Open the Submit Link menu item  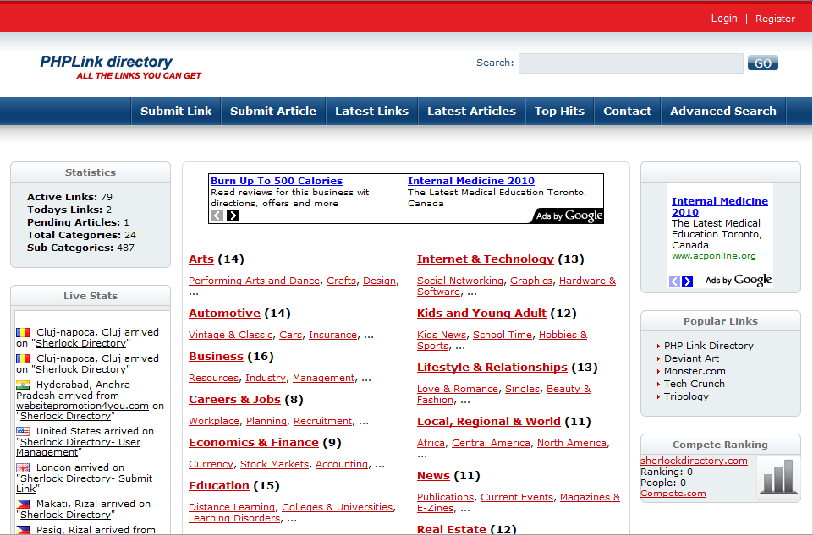(176, 111)
